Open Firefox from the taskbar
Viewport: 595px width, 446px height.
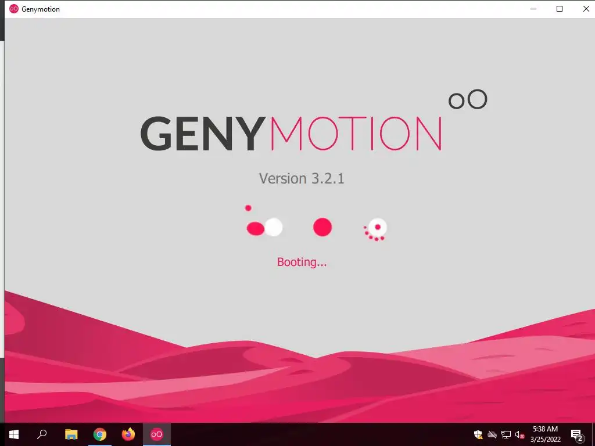tap(128, 434)
